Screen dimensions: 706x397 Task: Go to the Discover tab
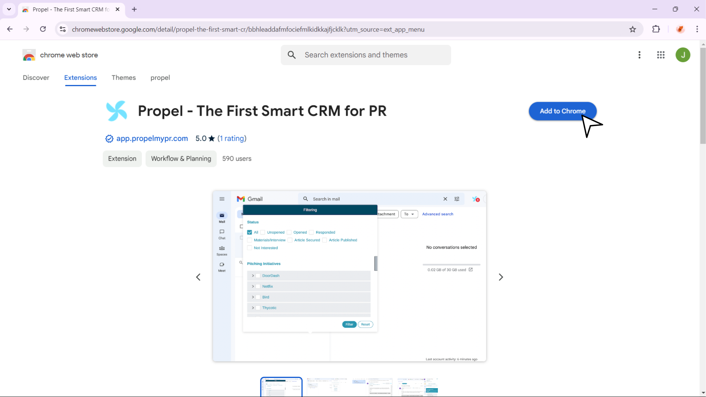tap(36, 78)
